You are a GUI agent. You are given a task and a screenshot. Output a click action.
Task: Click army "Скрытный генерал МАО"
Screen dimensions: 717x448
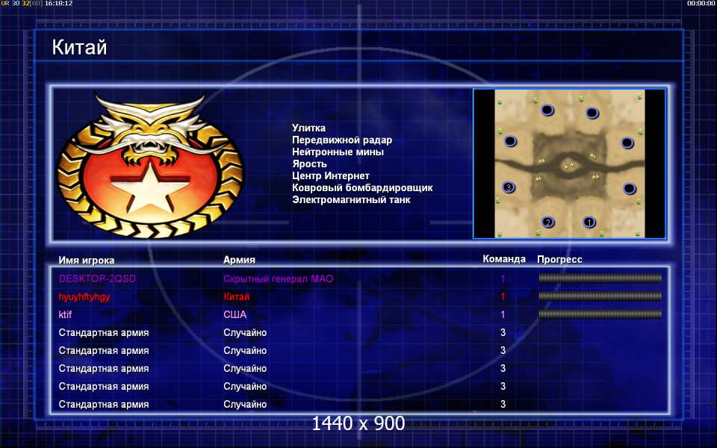279,279
